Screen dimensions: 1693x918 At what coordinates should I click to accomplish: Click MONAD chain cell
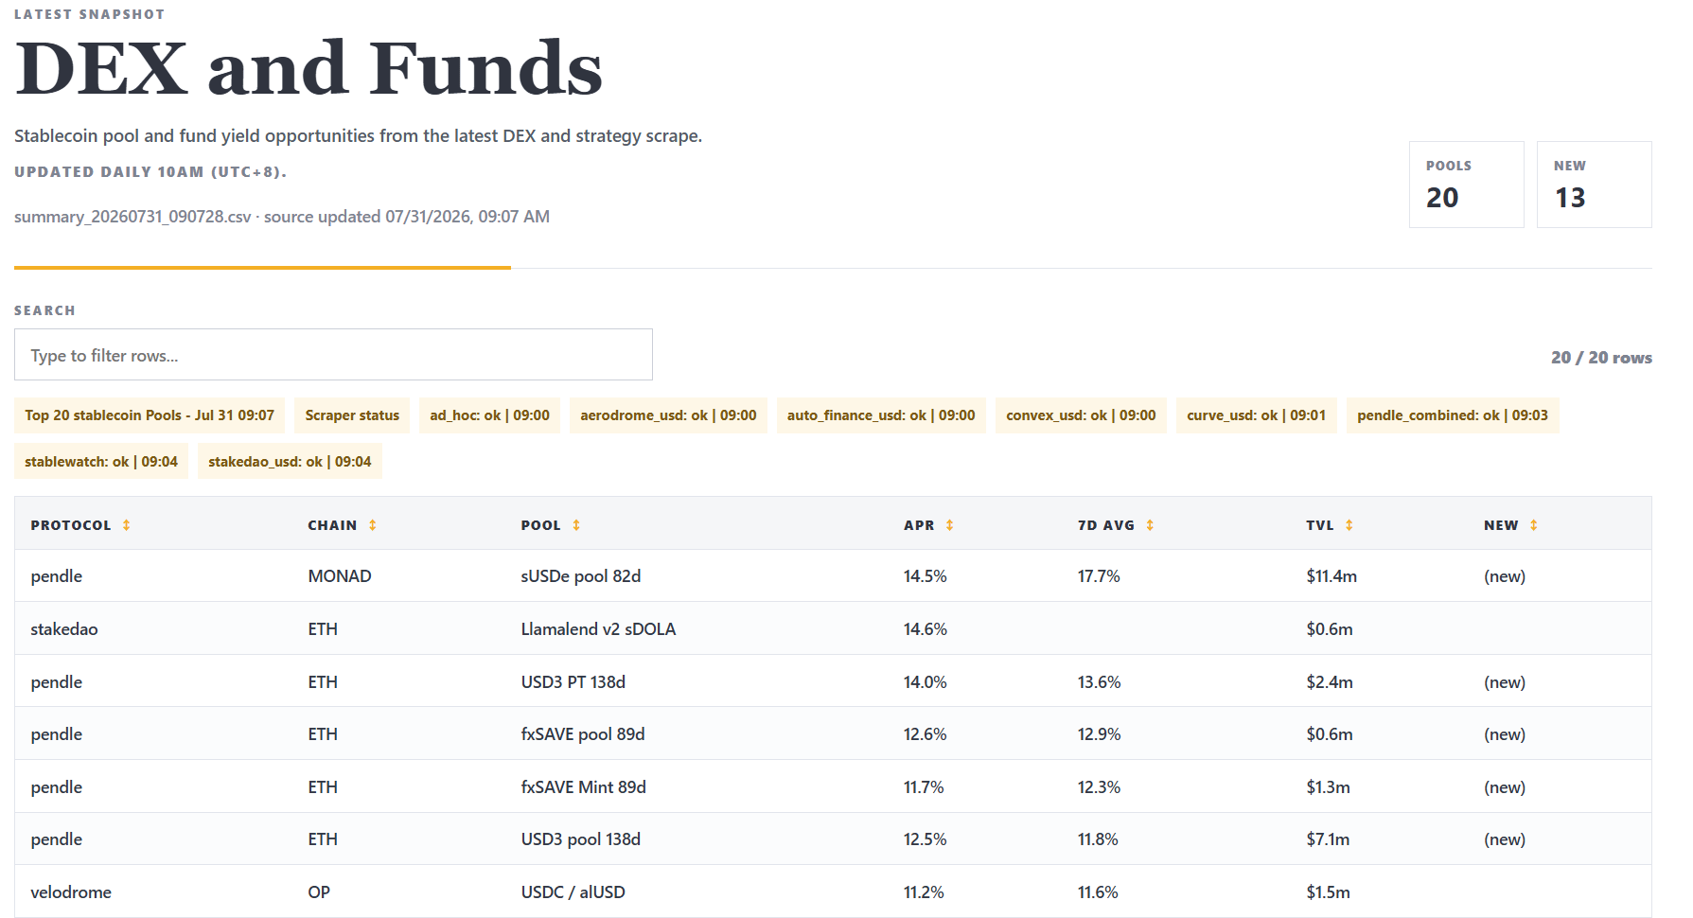click(x=340, y=576)
